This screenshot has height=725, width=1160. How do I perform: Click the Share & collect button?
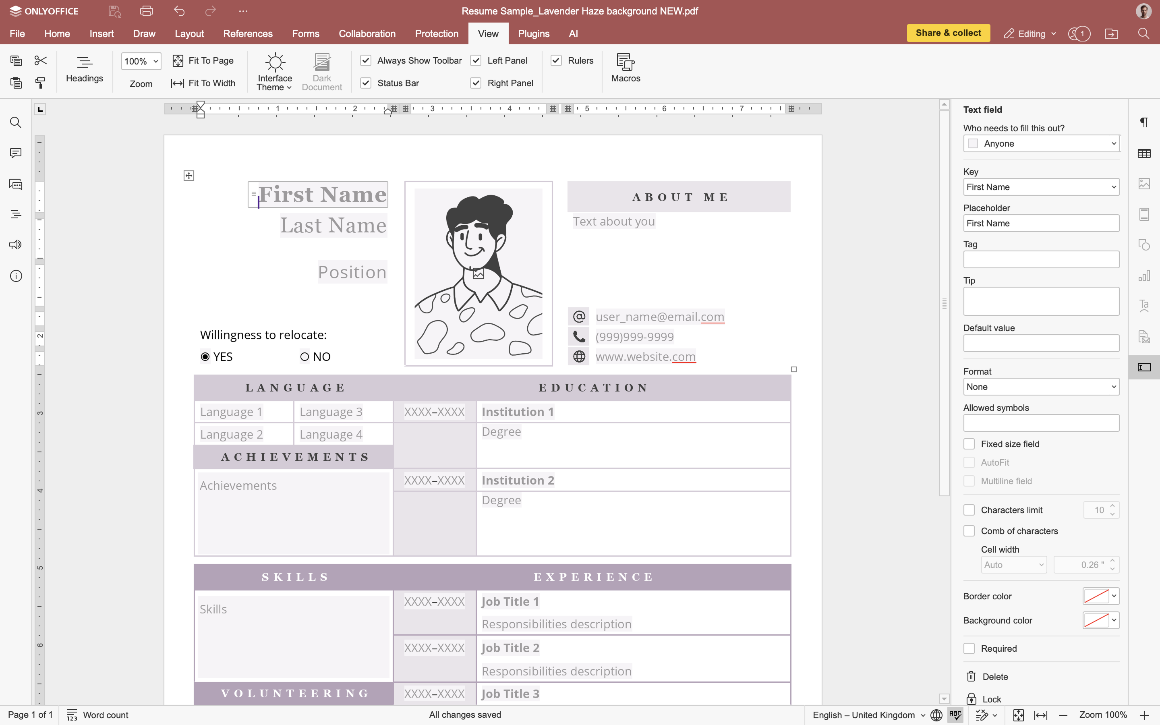(948, 33)
